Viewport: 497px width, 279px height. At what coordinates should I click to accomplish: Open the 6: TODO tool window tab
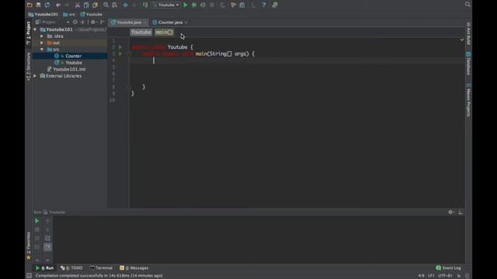pos(71,268)
